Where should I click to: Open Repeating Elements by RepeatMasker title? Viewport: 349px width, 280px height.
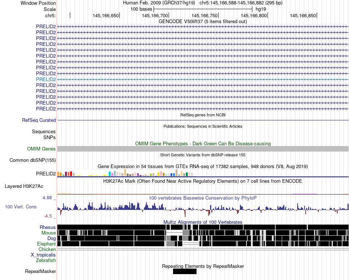203,266
